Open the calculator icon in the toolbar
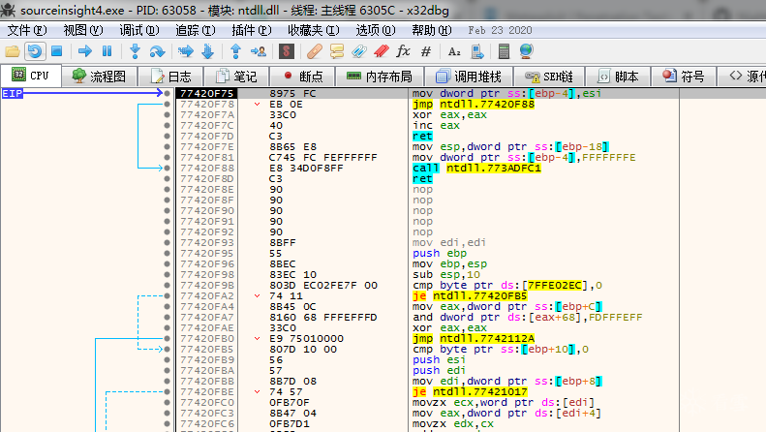This screenshot has height=432, width=766. [x=504, y=50]
